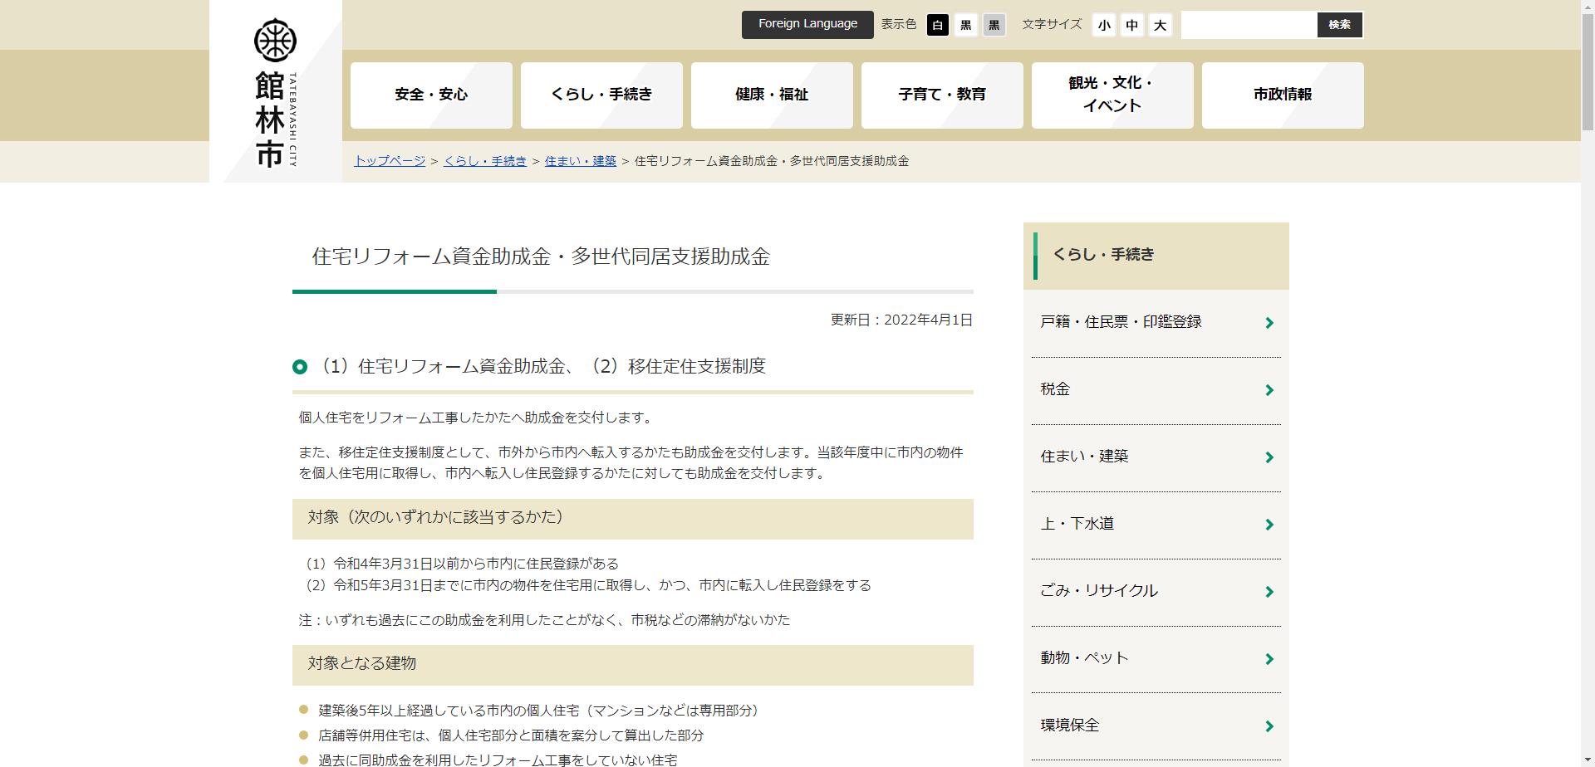Click the chevron beside 動物・ペット

1269,659
